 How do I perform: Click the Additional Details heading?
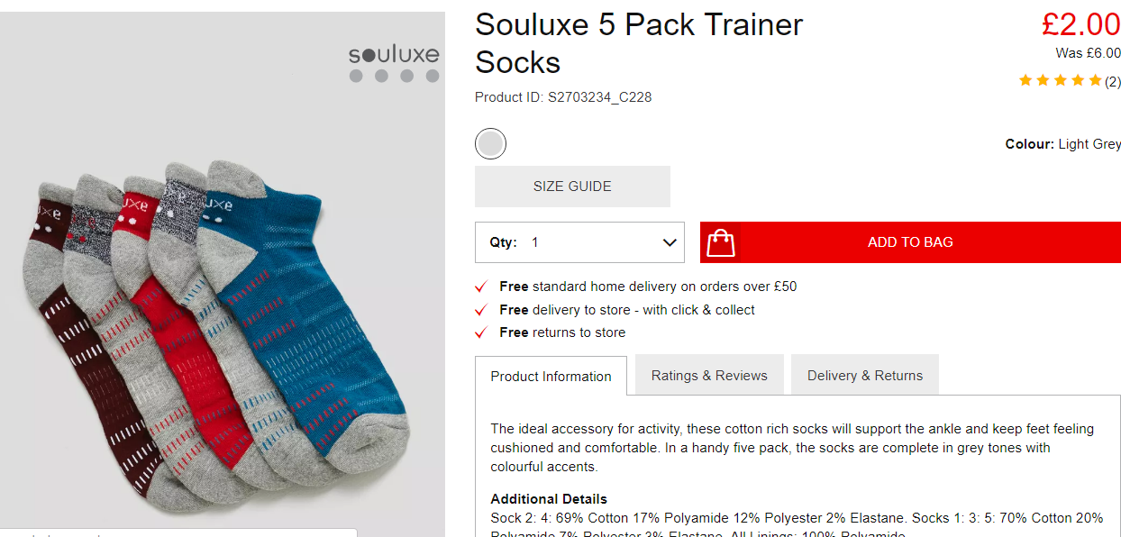[549, 499]
